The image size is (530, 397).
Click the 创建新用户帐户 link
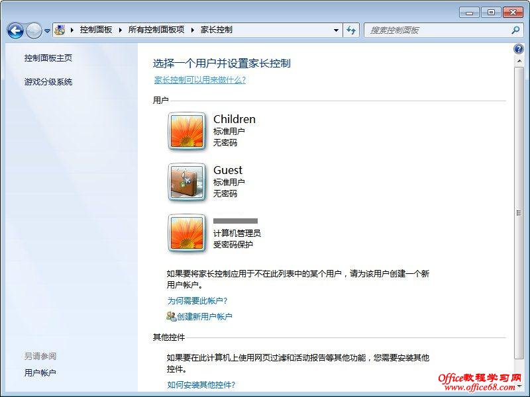(205, 316)
